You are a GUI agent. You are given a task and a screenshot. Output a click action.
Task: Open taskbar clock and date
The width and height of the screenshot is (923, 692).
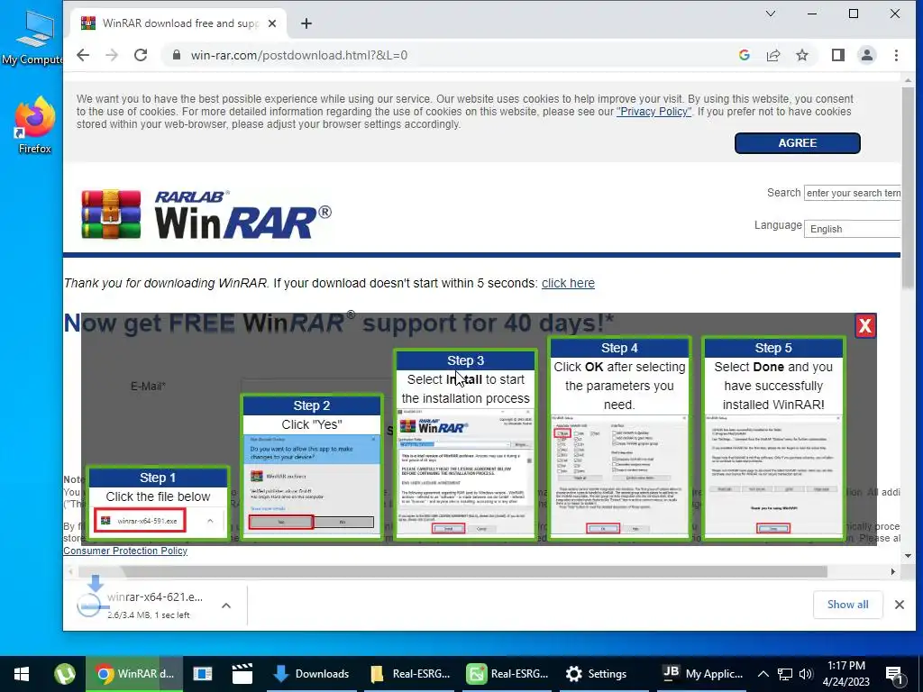coord(845,674)
